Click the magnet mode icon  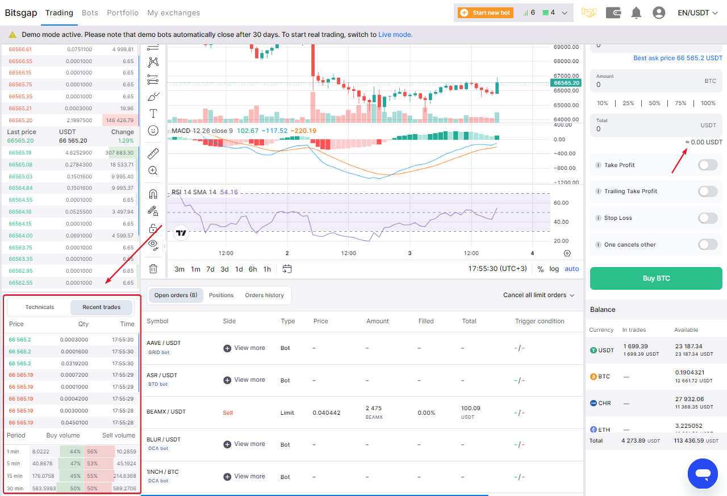point(153,194)
